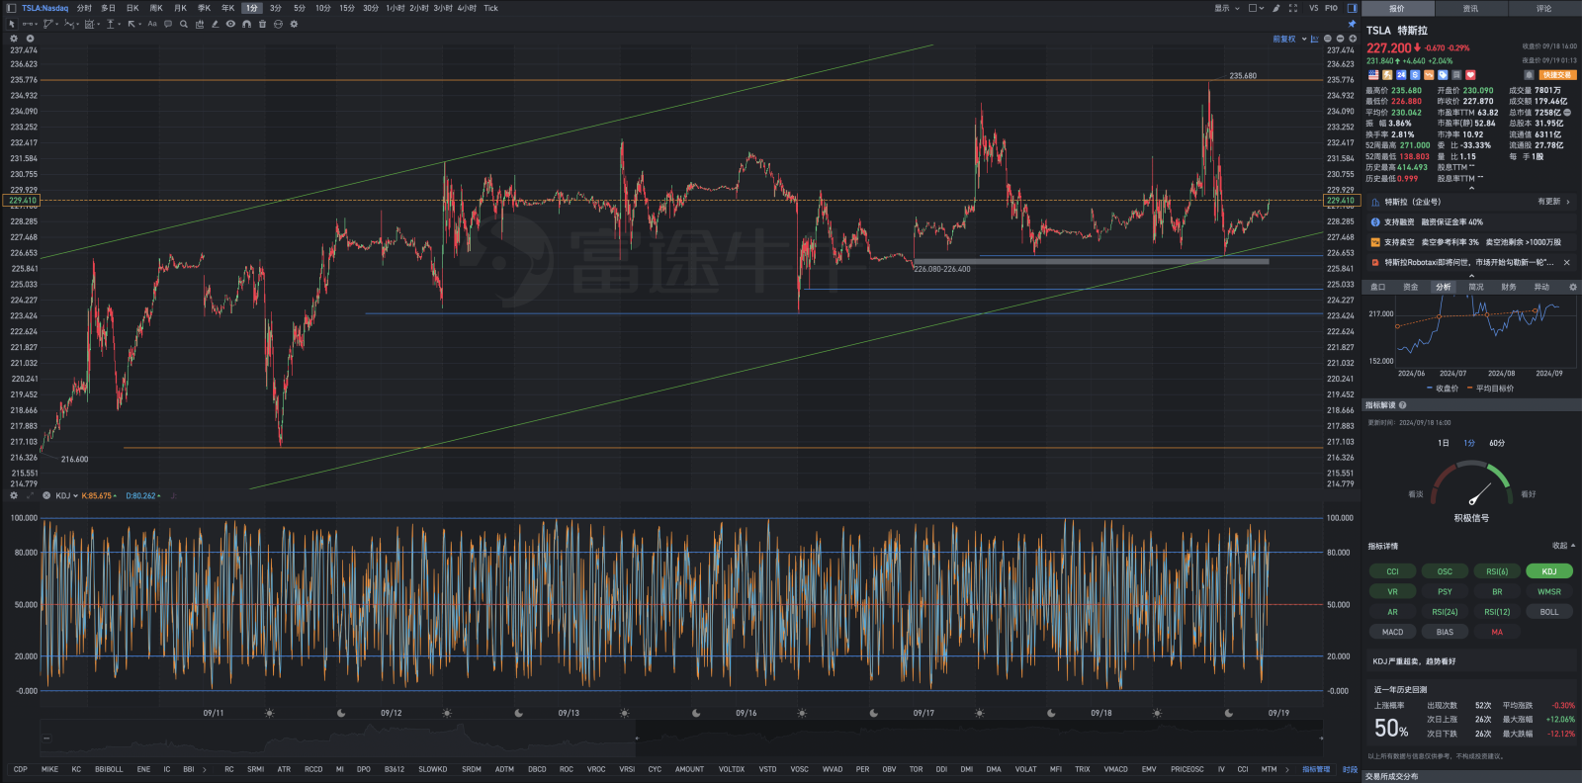Open KDJ indicator name dropdown

[x=66, y=495]
